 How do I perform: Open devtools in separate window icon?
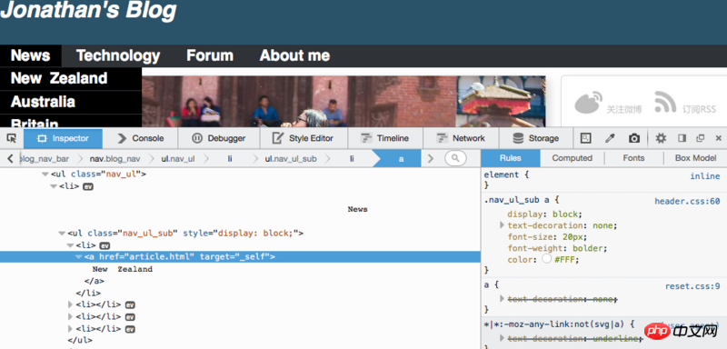pos(700,138)
